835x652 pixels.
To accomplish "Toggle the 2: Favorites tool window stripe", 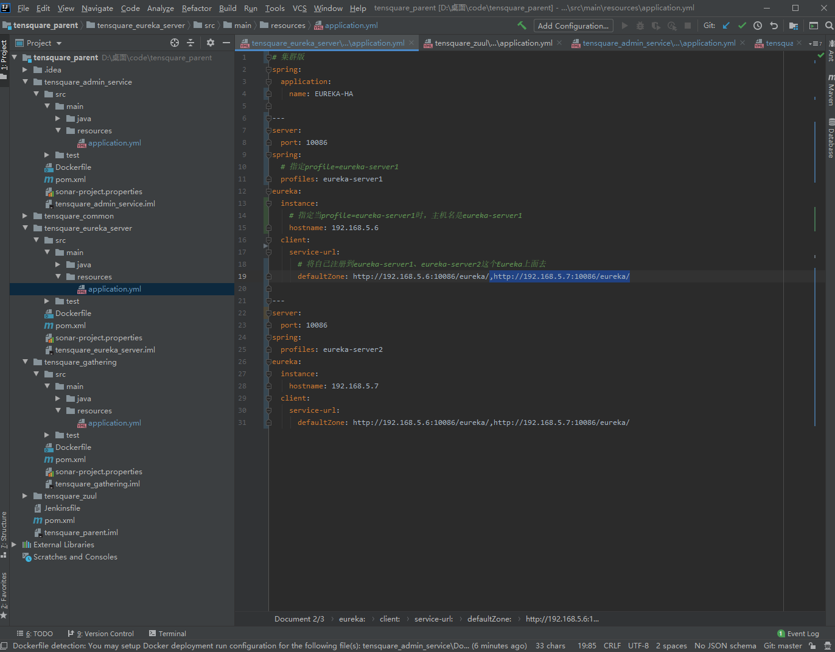I will [4, 595].
